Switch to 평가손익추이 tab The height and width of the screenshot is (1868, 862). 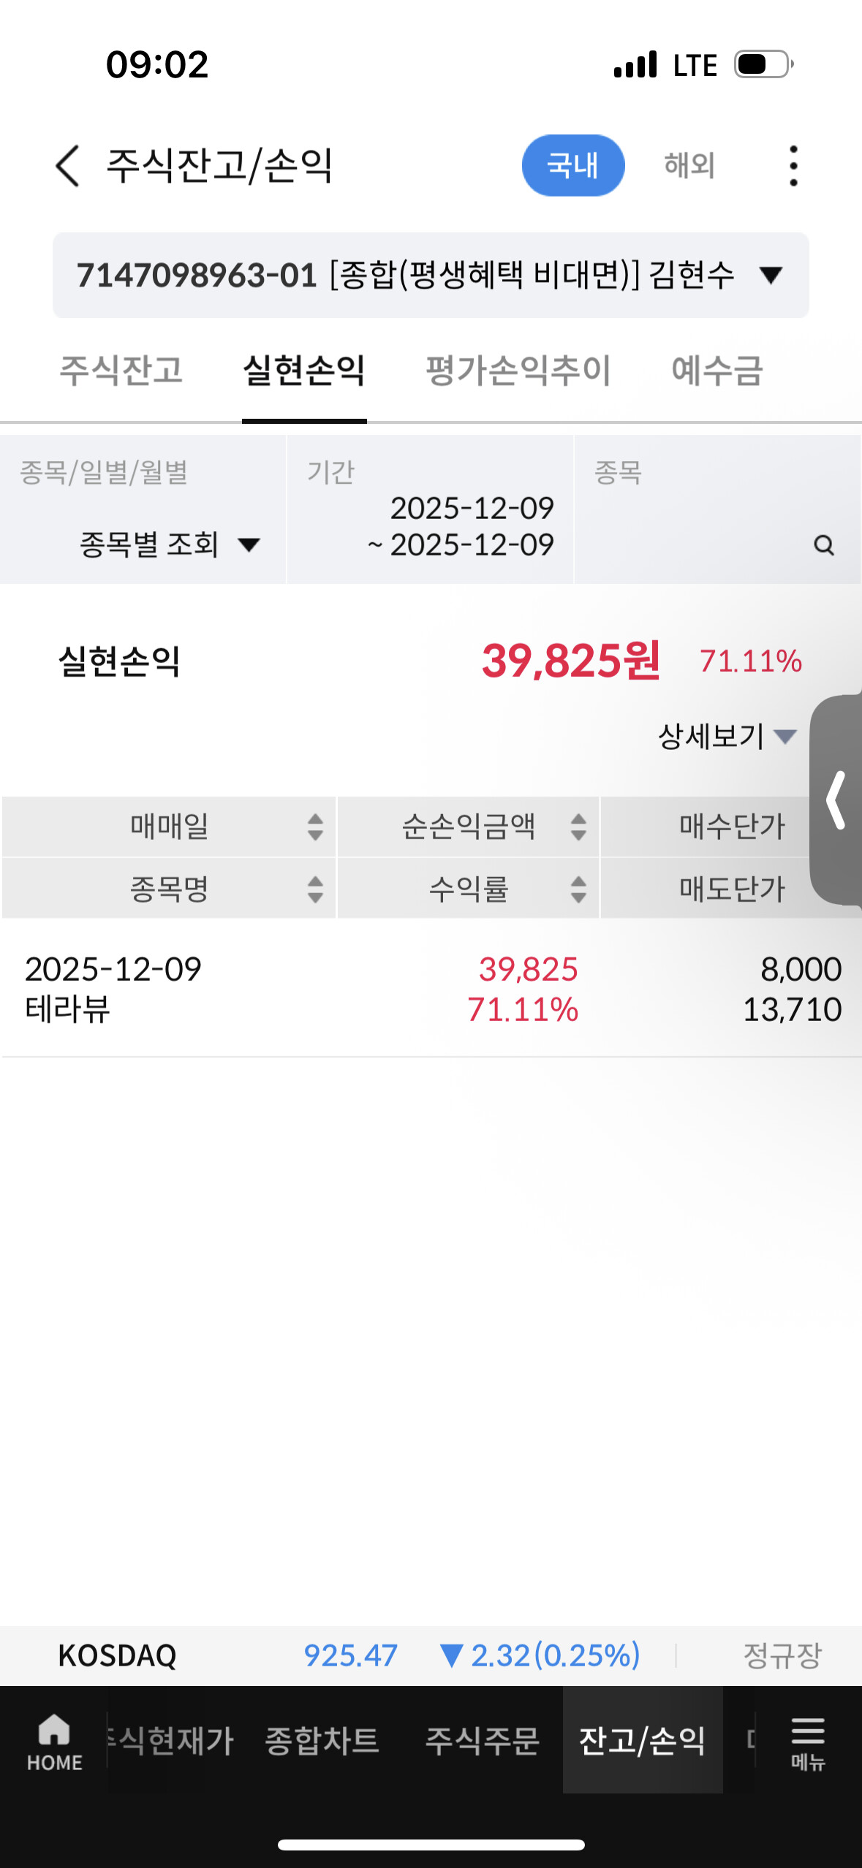(x=518, y=371)
